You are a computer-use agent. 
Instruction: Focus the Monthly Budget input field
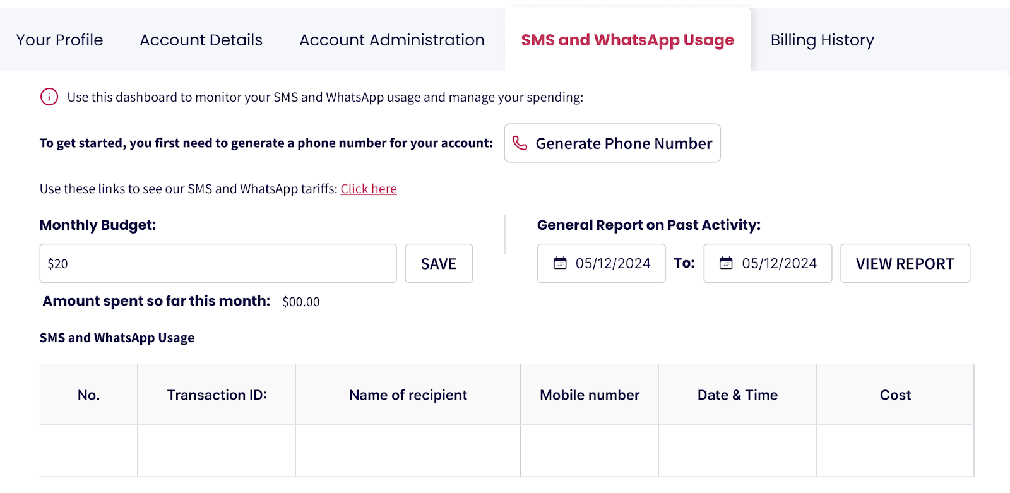point(218,263)
